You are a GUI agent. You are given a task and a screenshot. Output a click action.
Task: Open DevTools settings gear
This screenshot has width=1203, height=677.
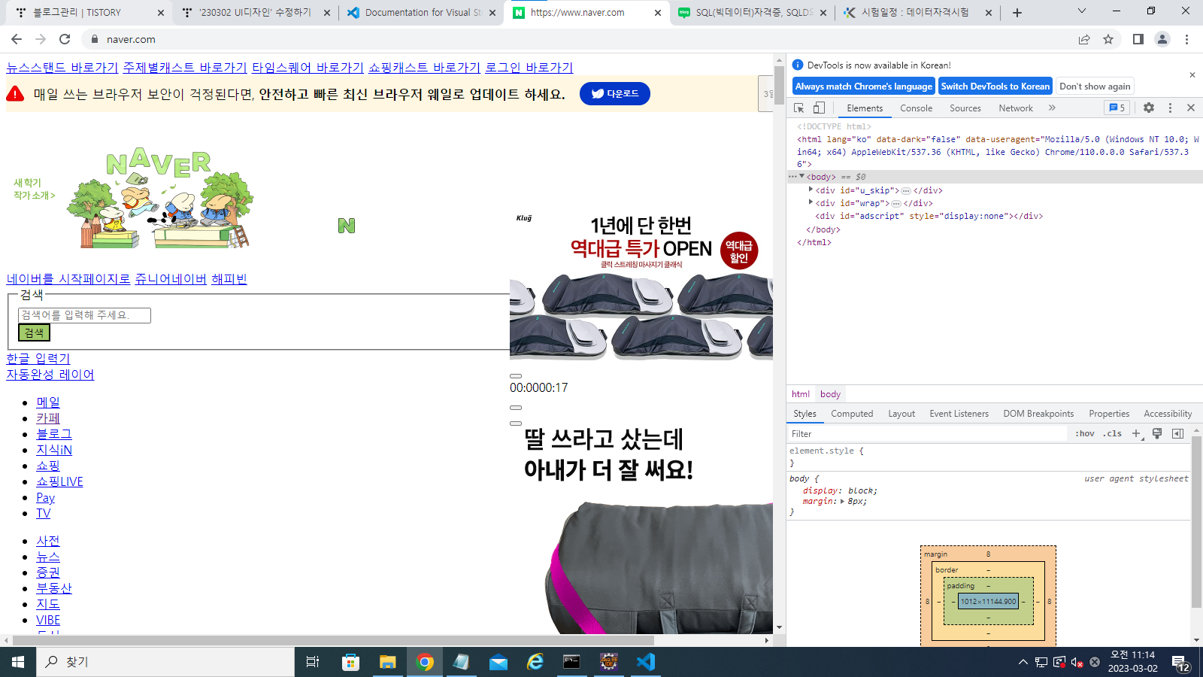(x=1149, y=108)
